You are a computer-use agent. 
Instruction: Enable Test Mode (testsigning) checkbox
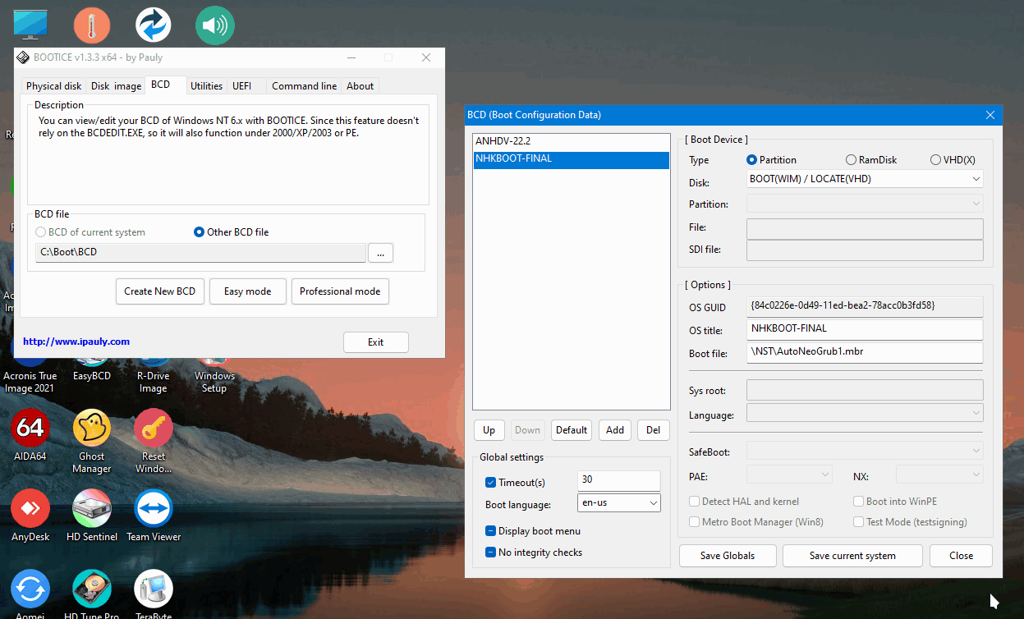click(859, 522)
